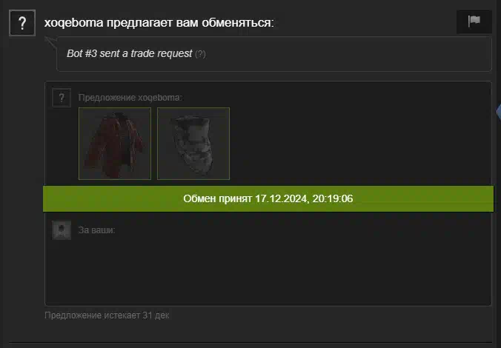Select the gray bandana mask item thumbnail
This screenshot has height=348, width=501.
point(193,144)
